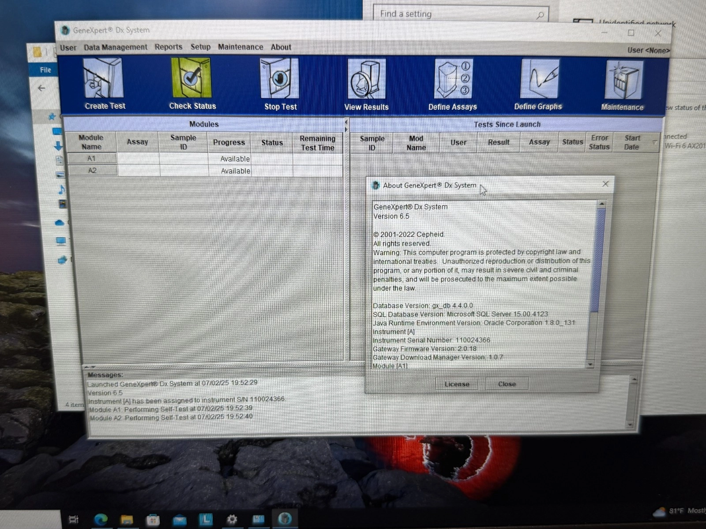Open the Data Management menu
Image resolution: width=706 pixels, height=529 pixels.
116,47
